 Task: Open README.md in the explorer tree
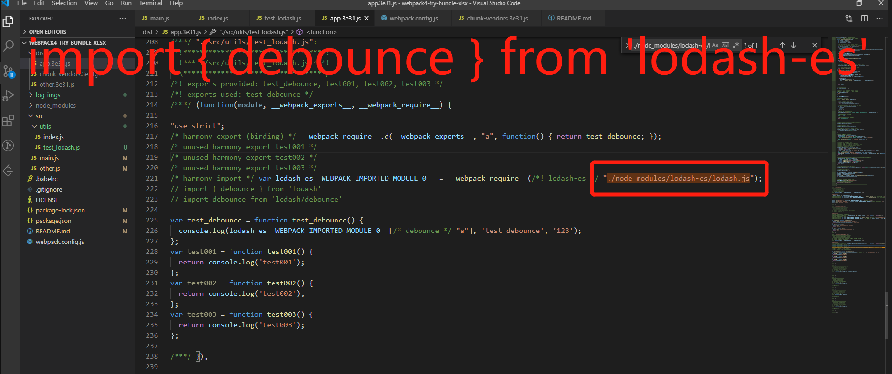(x=77, y=231)
